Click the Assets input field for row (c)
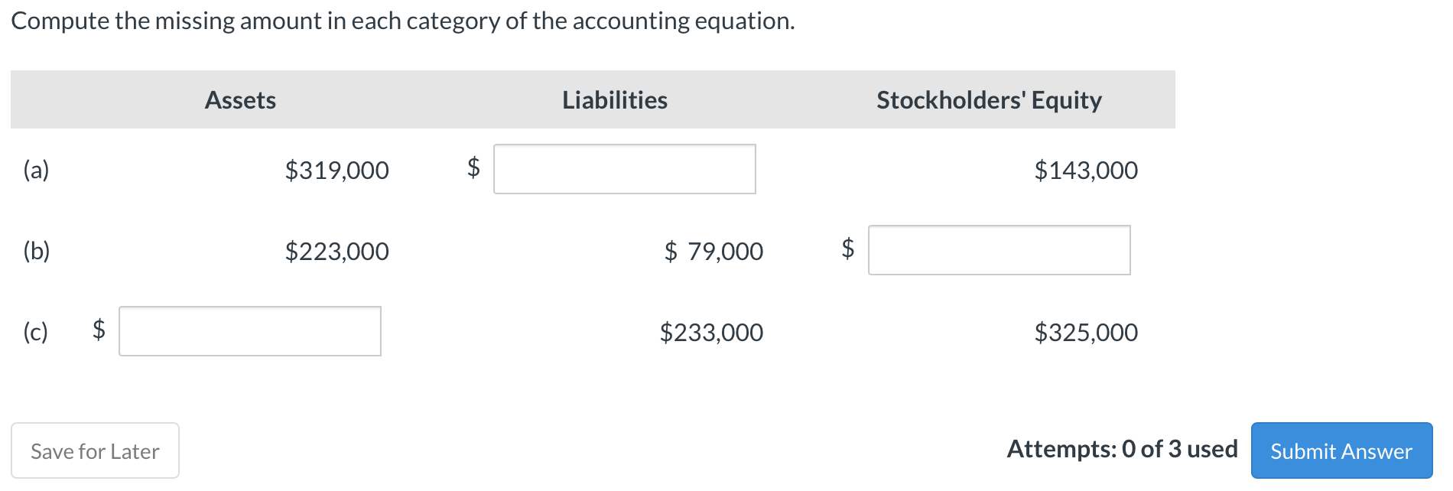Screen dimensions: 1453x491 249,331
